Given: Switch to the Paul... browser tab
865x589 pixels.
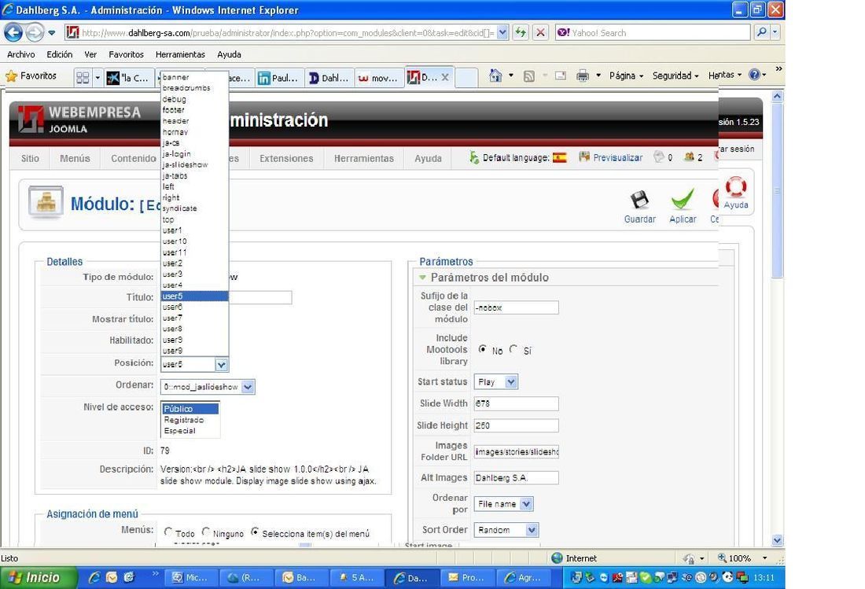Looking at the screenshot, I should tap(278, 78).
